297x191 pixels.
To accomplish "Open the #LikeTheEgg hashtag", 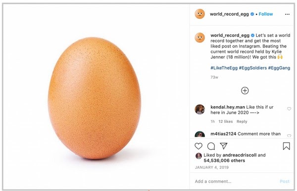I will 224,68.
